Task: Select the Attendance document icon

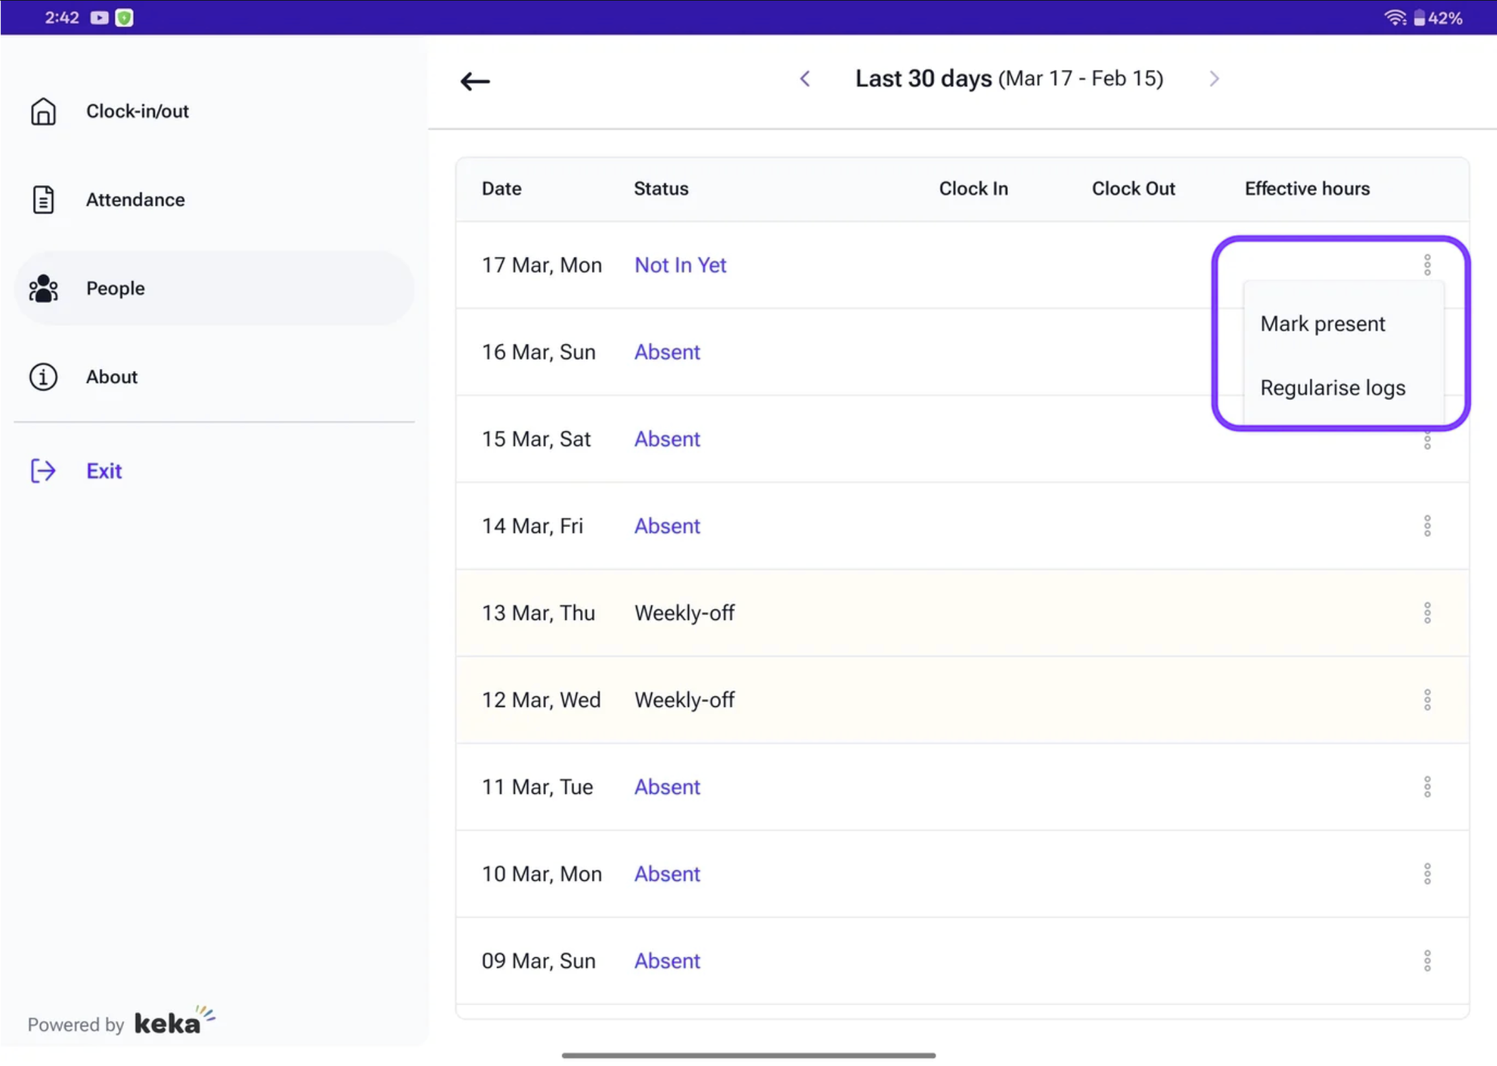Action: pos(44,200)
